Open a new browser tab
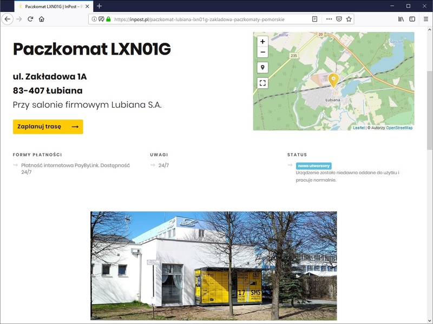The width and height of the screenshot is (433, 324). pos(99,6)
